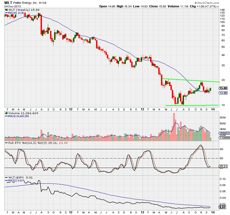The width and height of the screenshot is (230, 215).
Task: Click the MA(30) blue line legend marker
Action: tap(6, 13)
